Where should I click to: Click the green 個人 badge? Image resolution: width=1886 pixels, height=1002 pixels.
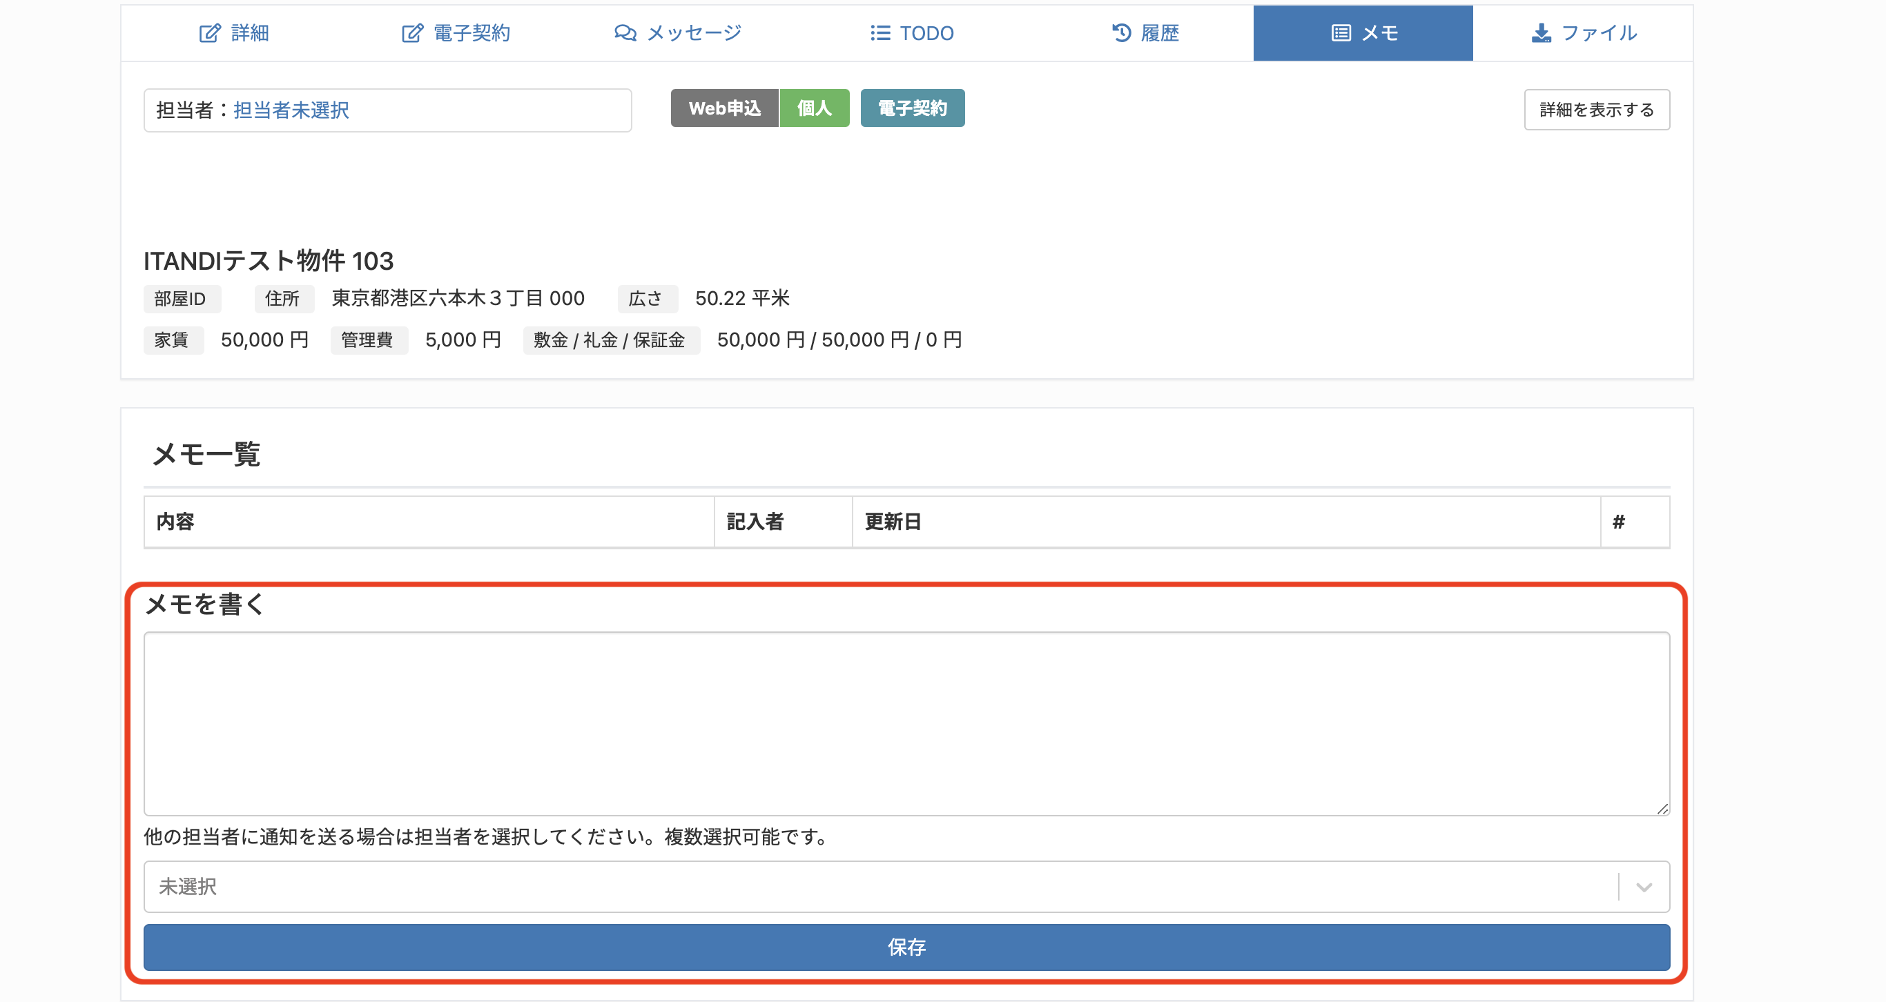[x=814, y=108]
